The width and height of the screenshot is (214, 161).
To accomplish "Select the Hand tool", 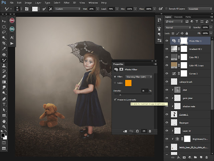I will coord(4,121).
